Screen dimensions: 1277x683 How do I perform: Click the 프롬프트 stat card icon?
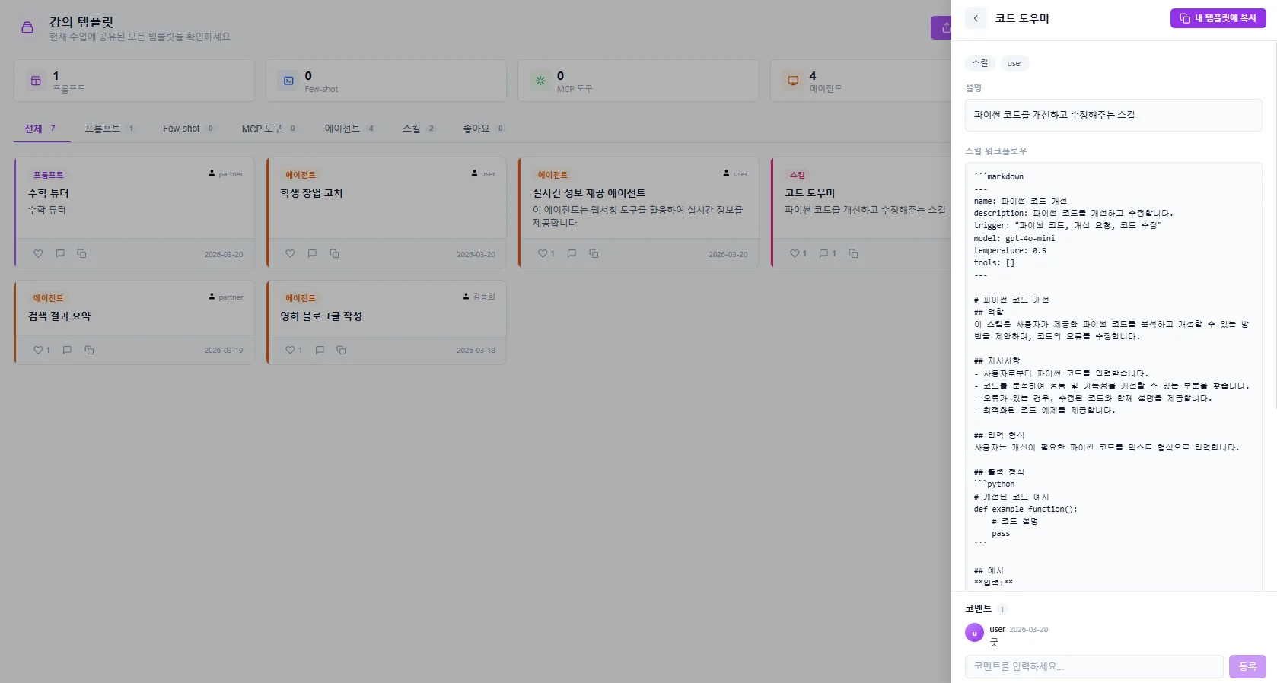[x=36, y=81]
